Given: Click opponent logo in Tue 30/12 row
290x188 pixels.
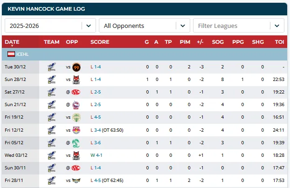Looking at the screenshot, I should click(76, 67).
